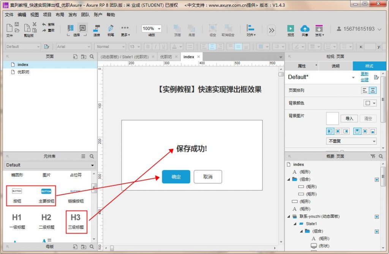Click the 预览 (Preview) toolbar icon
Viewport: 389px width, 254px height.
pos(291,29)
